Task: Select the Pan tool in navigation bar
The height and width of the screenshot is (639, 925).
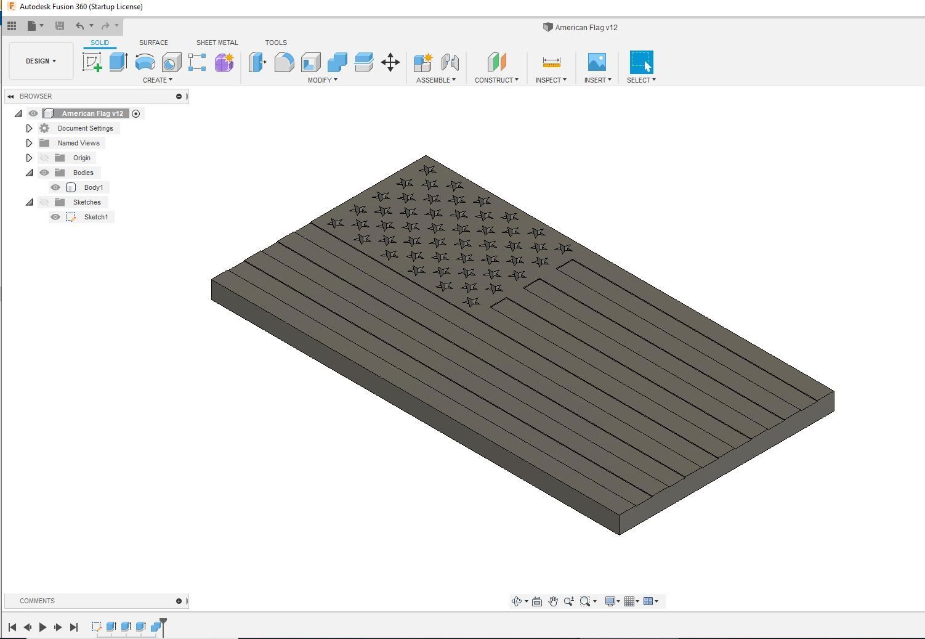Action: (552, 601)
